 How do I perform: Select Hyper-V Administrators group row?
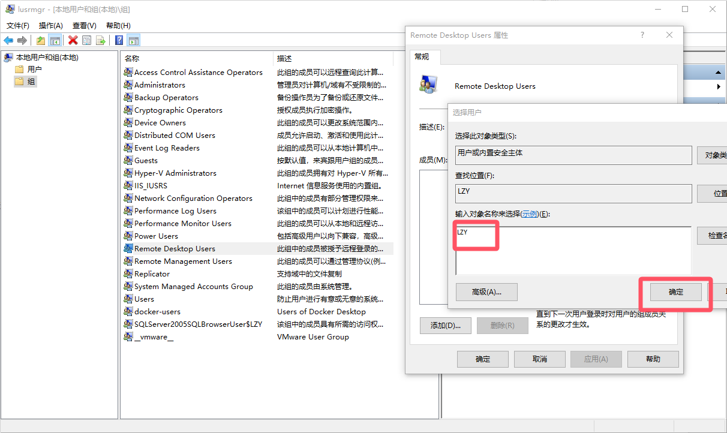click(x=258, y=173)
